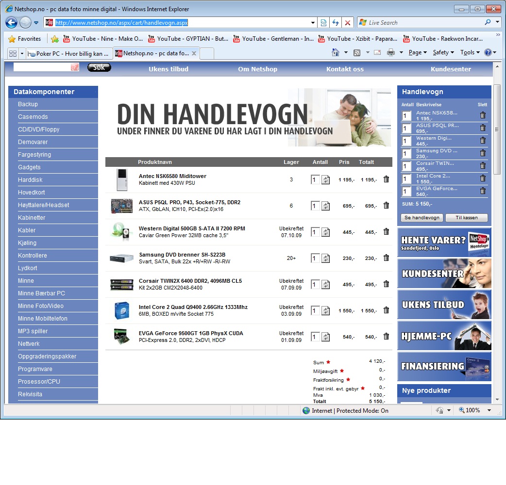Remove Samsung DVD... in sidebar Handlevogn
506x485 pixels.
tap(483, 153)
